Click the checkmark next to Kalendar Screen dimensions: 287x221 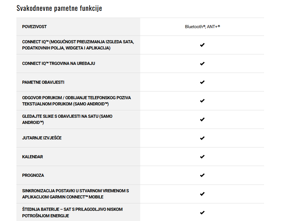202,157
